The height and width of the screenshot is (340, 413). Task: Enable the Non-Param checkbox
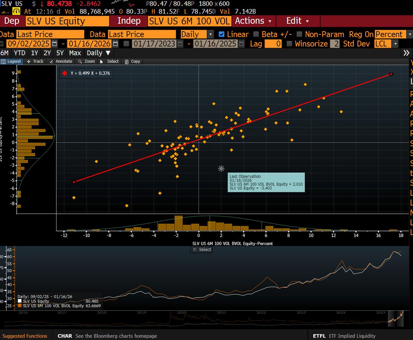(x=299, y=34)
